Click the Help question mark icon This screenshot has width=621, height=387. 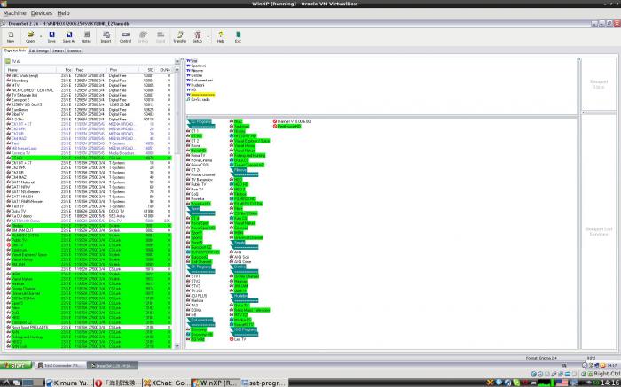click(x=221, y=37)
